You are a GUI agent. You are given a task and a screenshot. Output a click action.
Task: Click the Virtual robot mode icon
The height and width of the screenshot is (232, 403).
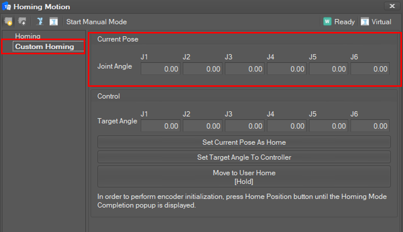[364, 22]
